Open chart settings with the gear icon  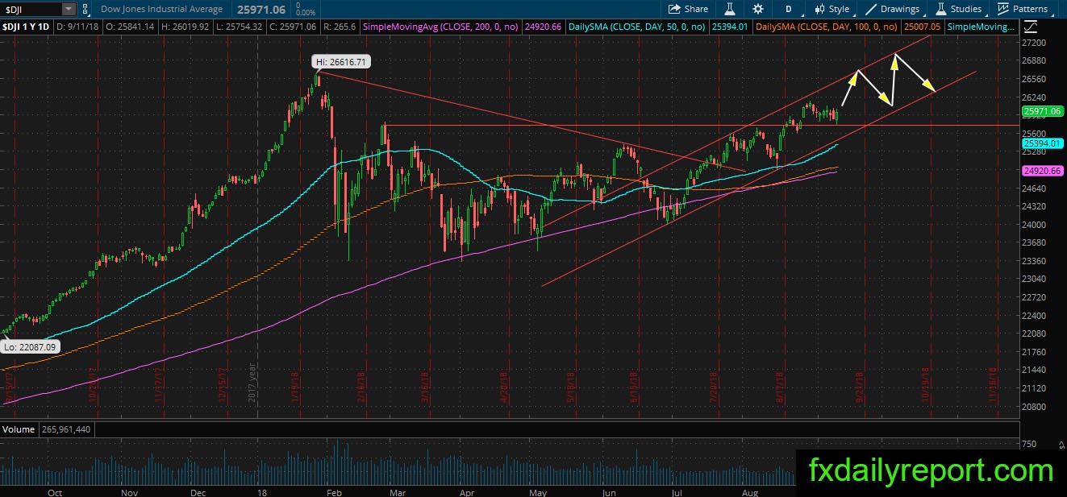tap(758, 9)
